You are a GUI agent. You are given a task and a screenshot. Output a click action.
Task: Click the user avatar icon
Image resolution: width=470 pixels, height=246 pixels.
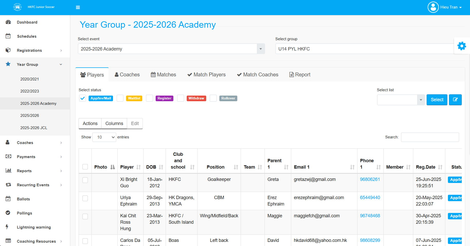point(433,7)
